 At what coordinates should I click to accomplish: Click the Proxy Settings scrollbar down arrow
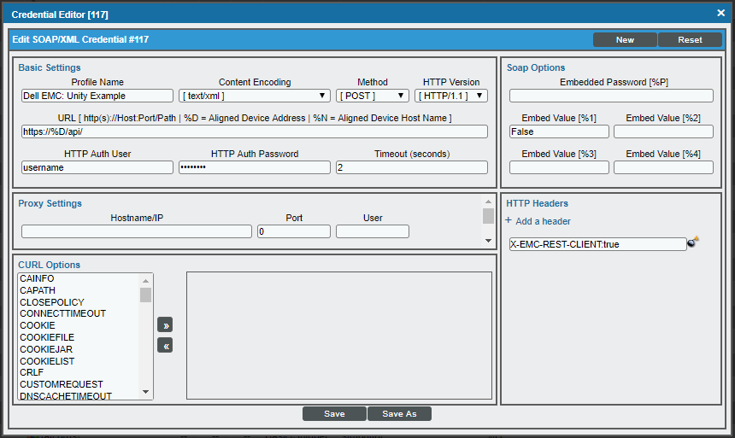[488, 241]
